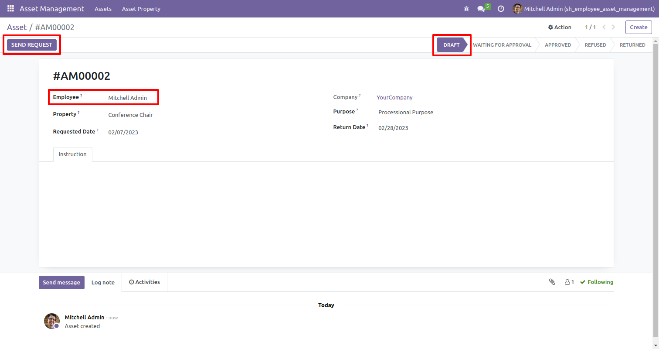Toggle the Following button
The width and height of the screenshot is (659, 349).
click(597, 282)
